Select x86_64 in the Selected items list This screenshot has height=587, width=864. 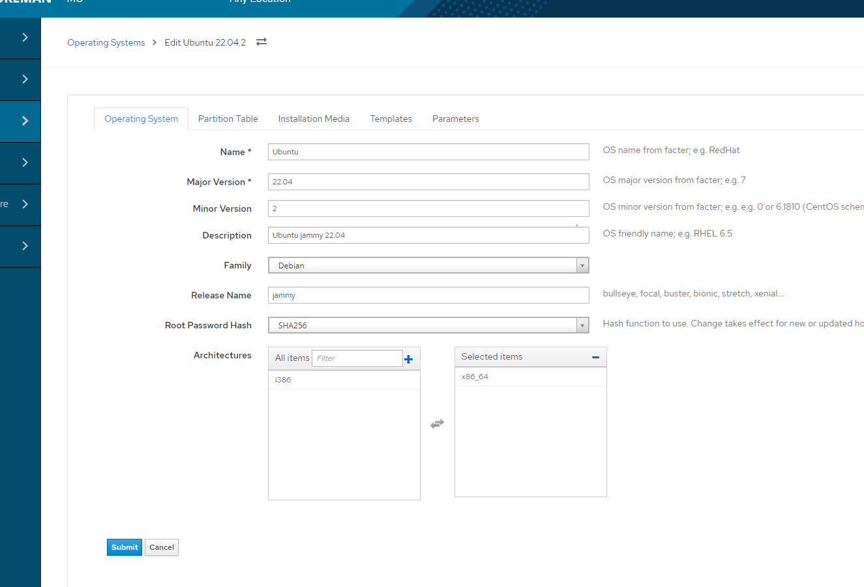click(531, 377)
